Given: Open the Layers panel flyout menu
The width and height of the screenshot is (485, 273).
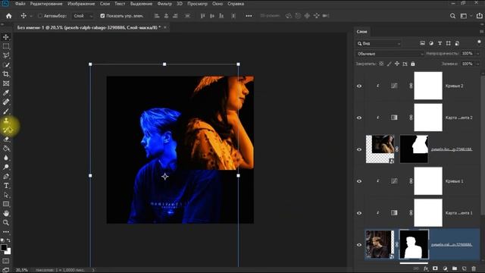Looking at the screenshot, I should pyautogui.click(x=481, y=32).
